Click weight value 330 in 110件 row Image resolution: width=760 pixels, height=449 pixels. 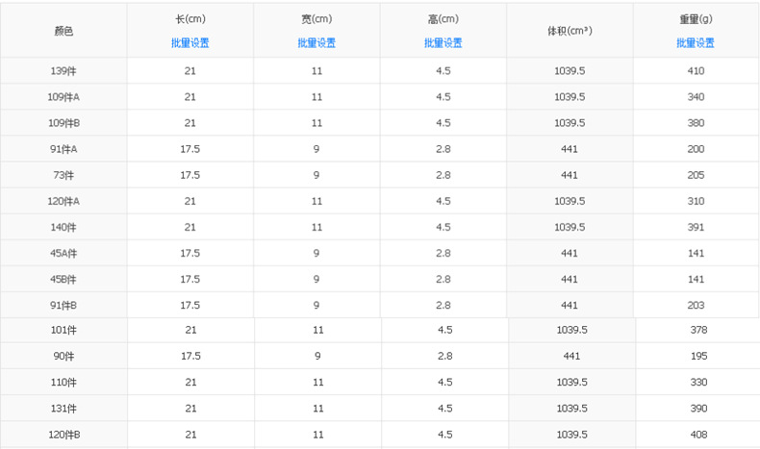pyautogui.click(x=698, y=383)
